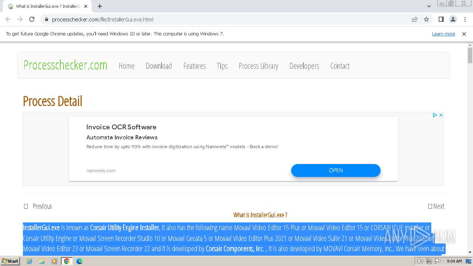Open the Tips menu item
The width and height of the screenshot is (473, 266).
click(222, 66)
